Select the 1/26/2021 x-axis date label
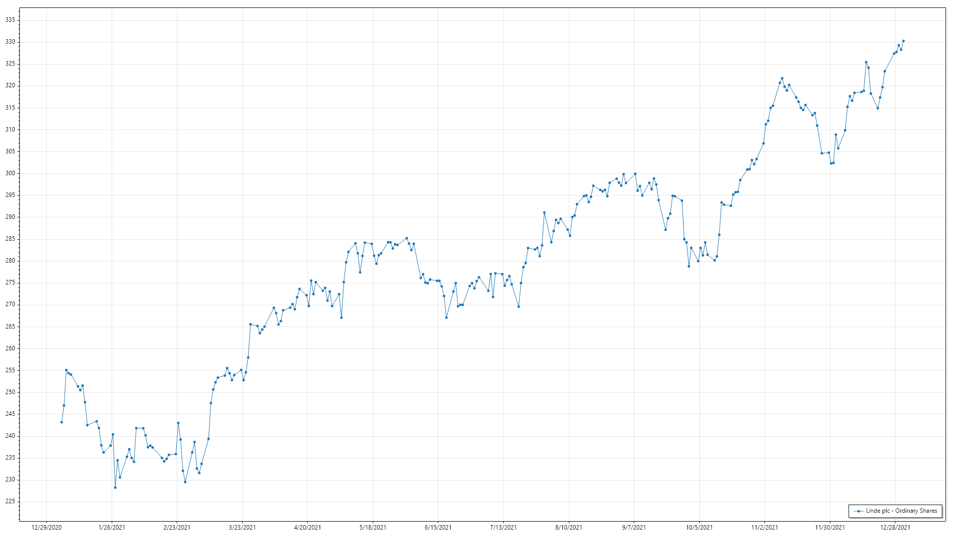Viewport: 953px width, 536px height. pyautogui.click(x=112, y=528)
